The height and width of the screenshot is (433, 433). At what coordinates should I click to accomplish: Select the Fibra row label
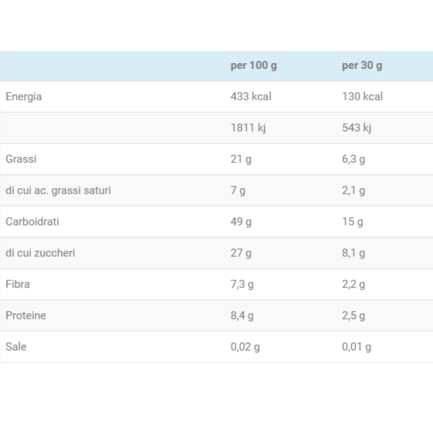pos(18,284)
